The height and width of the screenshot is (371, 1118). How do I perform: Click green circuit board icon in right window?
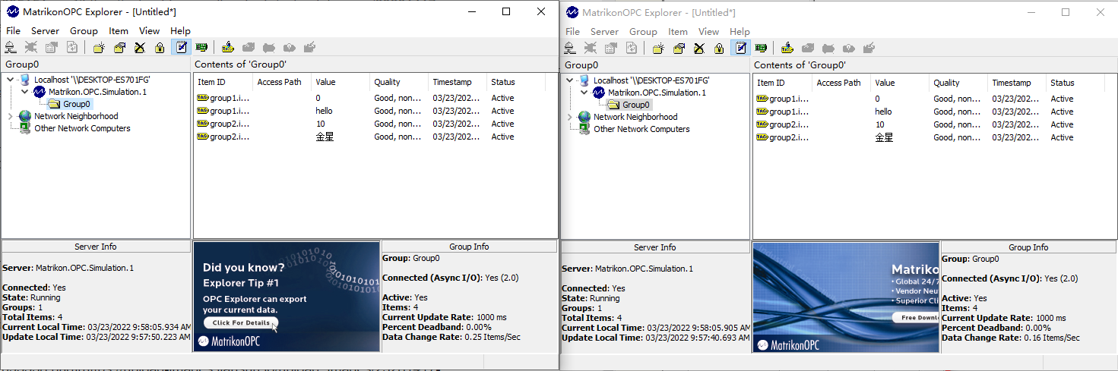(x=761, y=48)
